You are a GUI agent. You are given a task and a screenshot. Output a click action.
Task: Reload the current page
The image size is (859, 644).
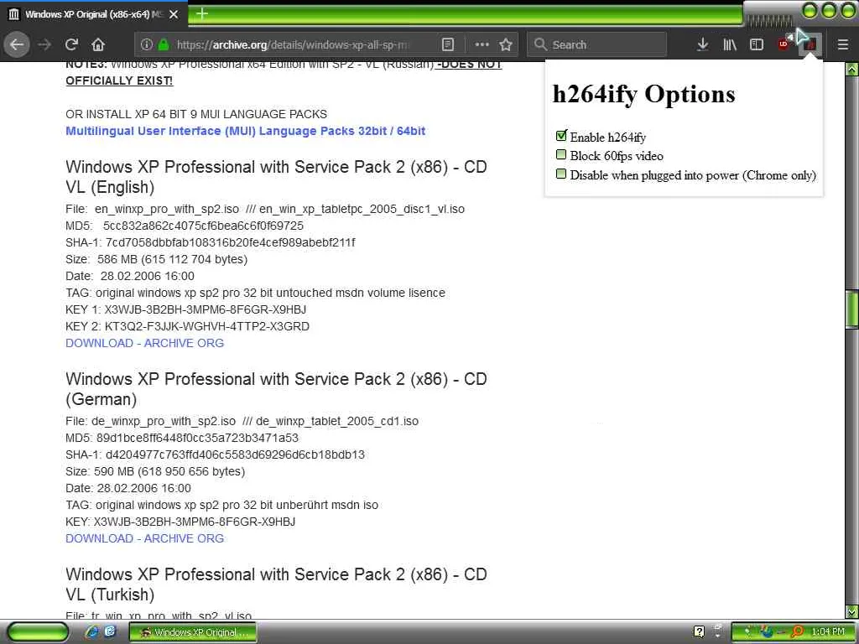coord(71,44)
